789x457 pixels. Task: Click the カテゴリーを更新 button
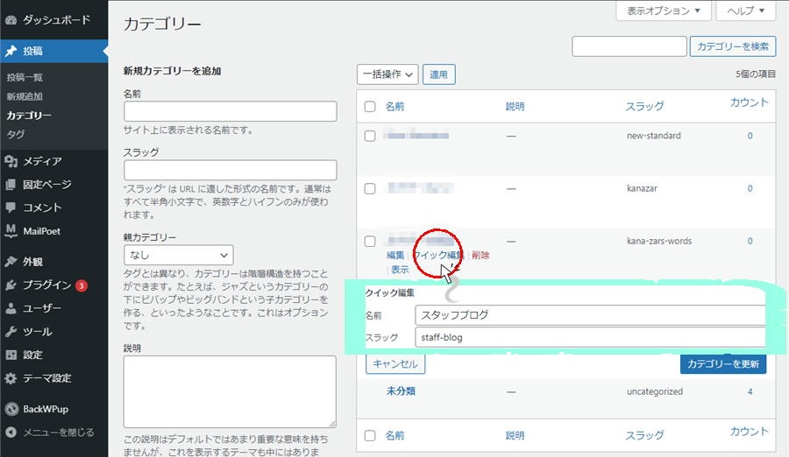[x=722, y=363]
